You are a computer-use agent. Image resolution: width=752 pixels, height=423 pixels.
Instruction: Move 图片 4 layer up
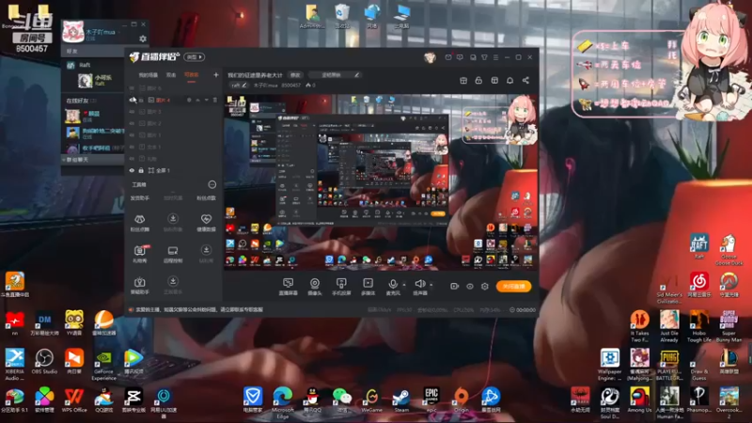click(x=197, y=100)
